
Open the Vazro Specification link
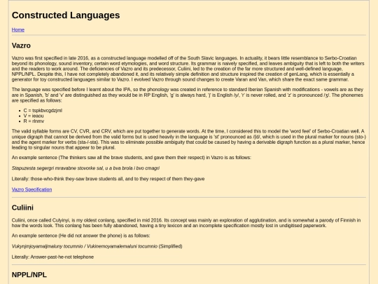pos(31,189)
